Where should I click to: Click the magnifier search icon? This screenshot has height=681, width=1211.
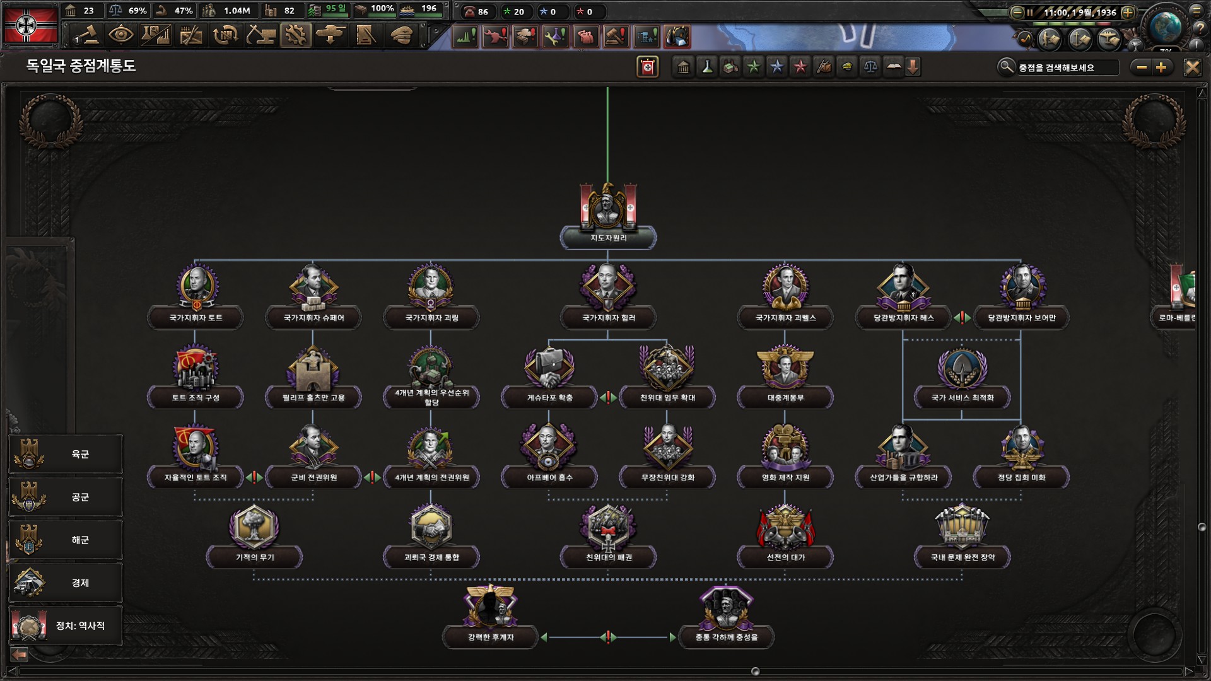(1005, 67)
